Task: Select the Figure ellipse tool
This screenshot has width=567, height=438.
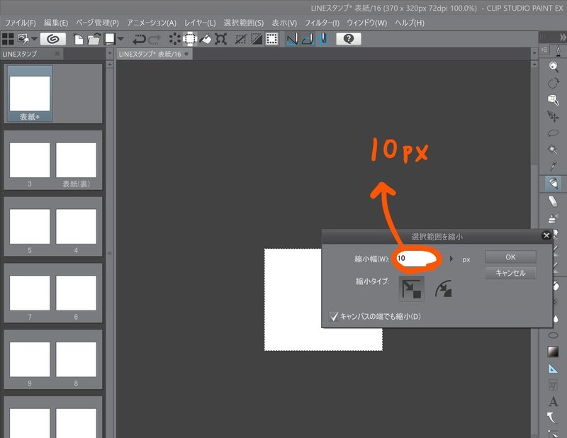Action: click(553, 335)
